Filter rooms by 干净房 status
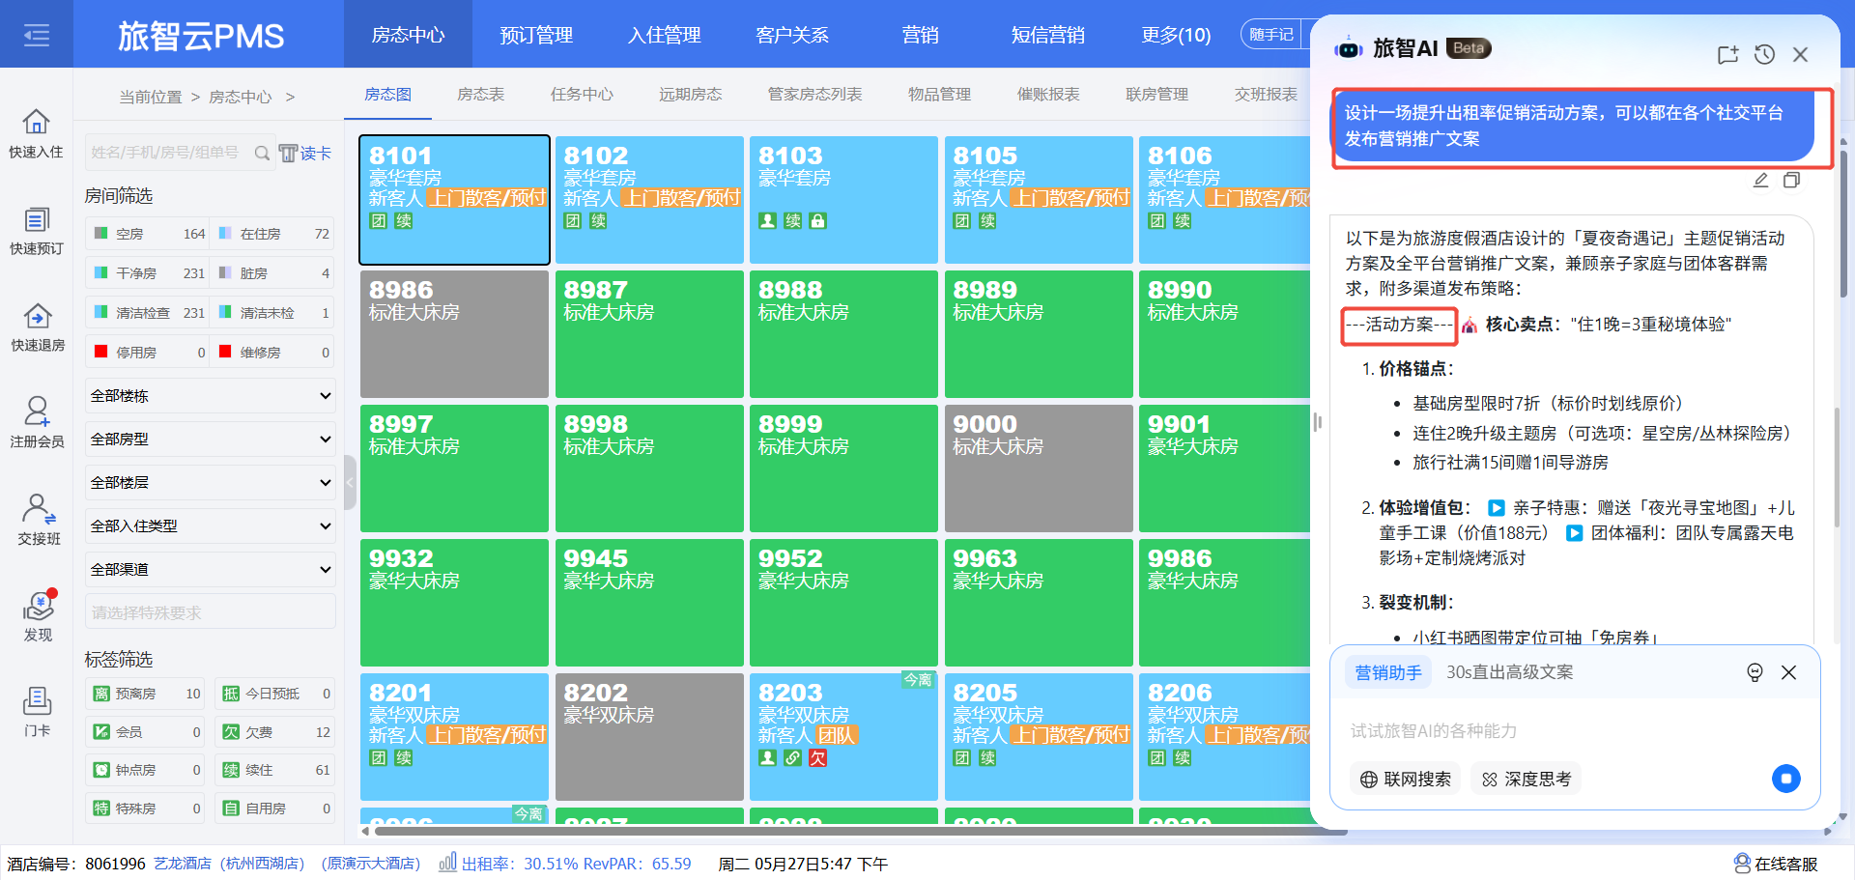The width and height of the screenshot is (1855, 880). coord(148,273)
